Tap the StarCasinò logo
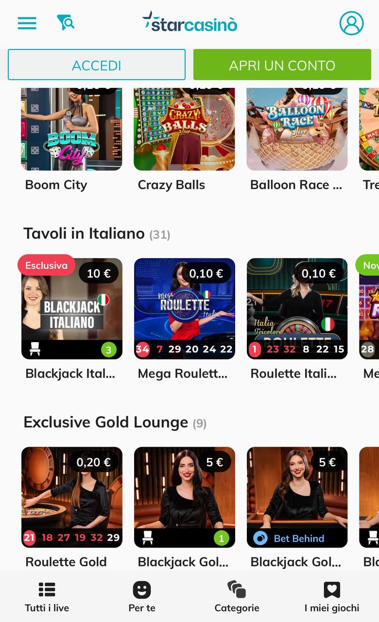Image resolution: width=379 pixels, height=622 pixels. click(x=190, y=22)
